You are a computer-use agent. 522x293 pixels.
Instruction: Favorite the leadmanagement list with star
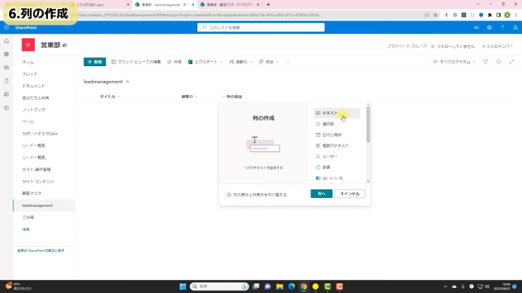[x=128, y=82]
